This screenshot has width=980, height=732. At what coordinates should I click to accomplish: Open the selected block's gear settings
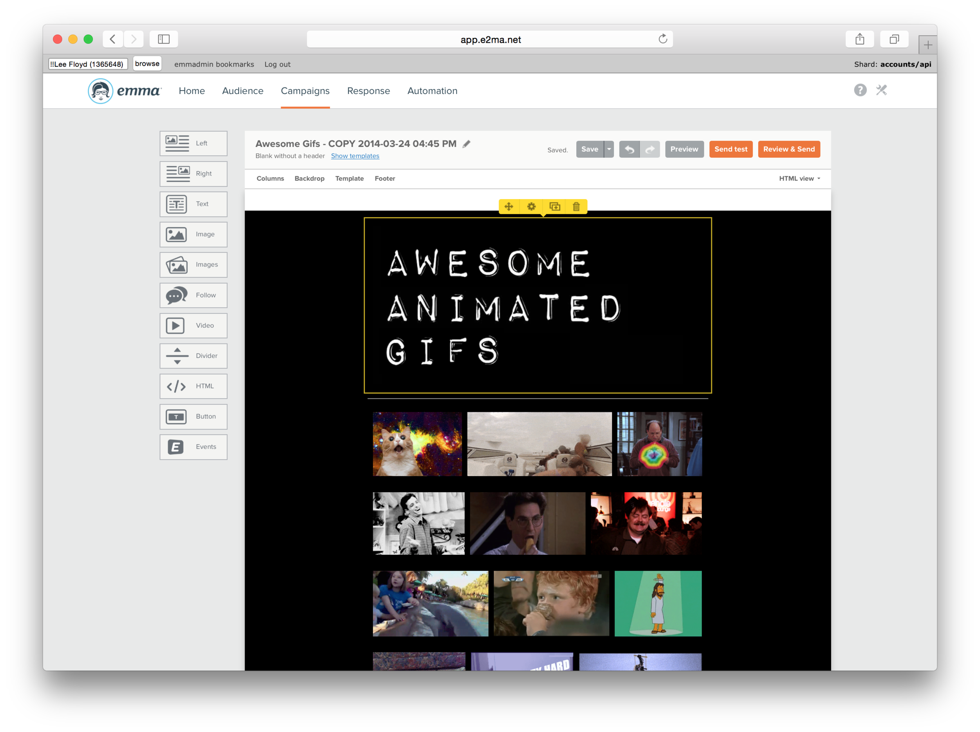click(x=531, y=207)
